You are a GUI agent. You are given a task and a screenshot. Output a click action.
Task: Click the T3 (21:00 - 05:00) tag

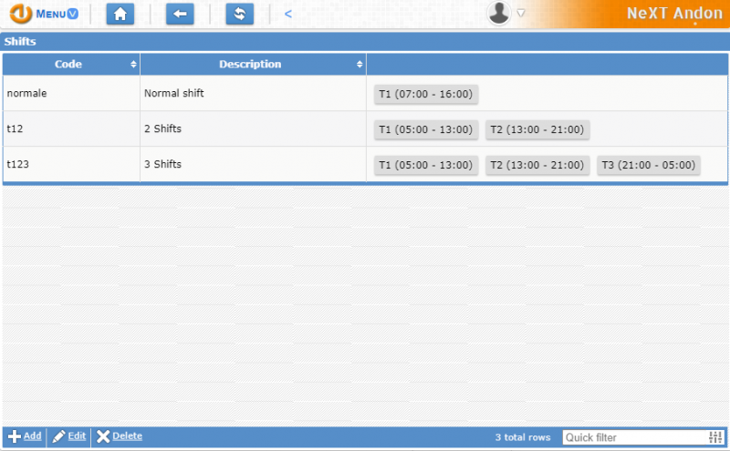click(x=649, y=165)
